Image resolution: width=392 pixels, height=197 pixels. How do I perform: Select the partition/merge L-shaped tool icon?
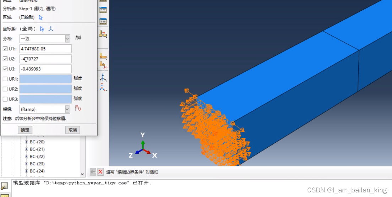(x=103, y=56)
